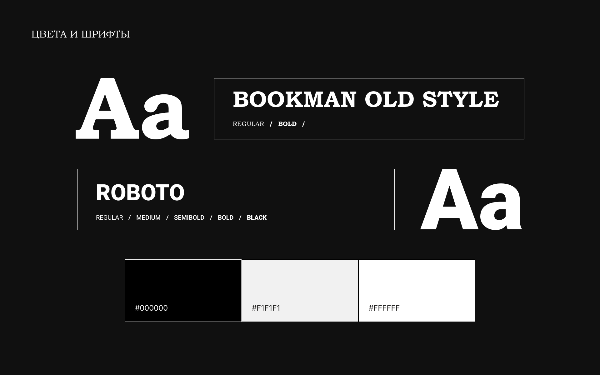The image size is (600, 375).
Task: Click the slash between Roboto REGULAR and MEDIUM
Action: tap(129, 217)
